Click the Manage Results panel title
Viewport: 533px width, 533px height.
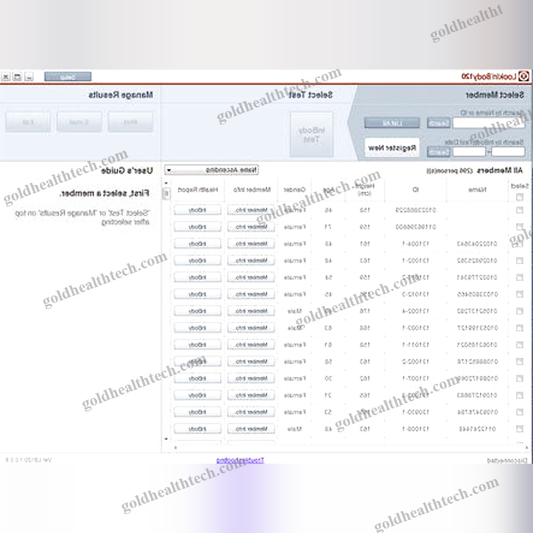(120, 95)
